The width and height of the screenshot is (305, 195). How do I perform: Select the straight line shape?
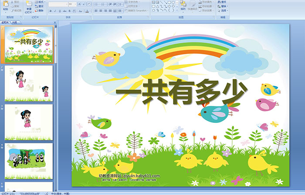[162, 2]
